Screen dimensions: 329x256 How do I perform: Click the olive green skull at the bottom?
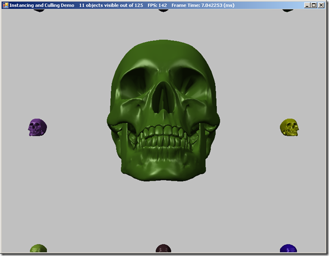click(39, 248)
